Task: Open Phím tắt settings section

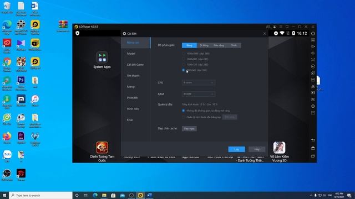Action: point(135,98)
